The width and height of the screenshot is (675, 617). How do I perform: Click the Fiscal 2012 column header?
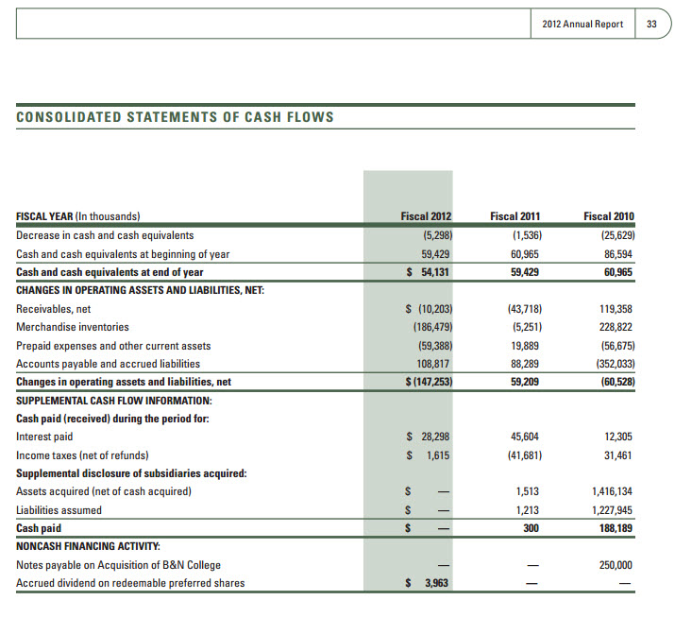click(x=426, y=216)
